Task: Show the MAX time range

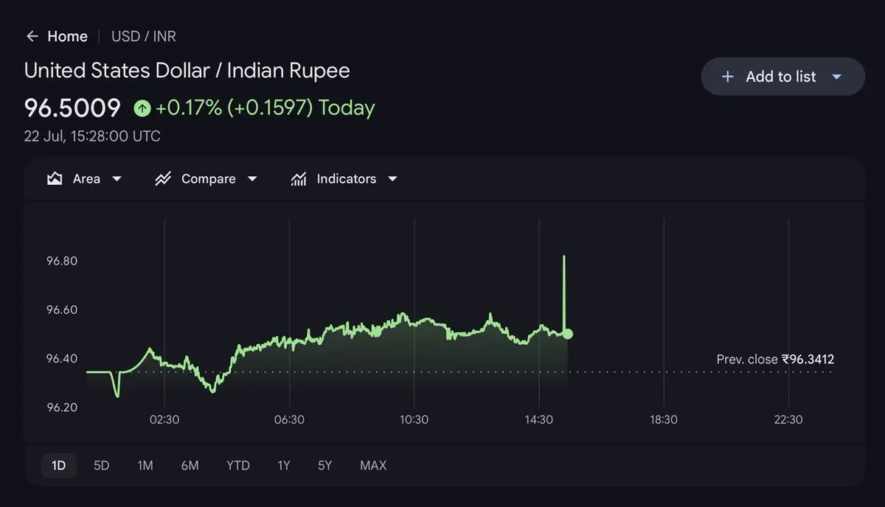Action: click(373, 466)
